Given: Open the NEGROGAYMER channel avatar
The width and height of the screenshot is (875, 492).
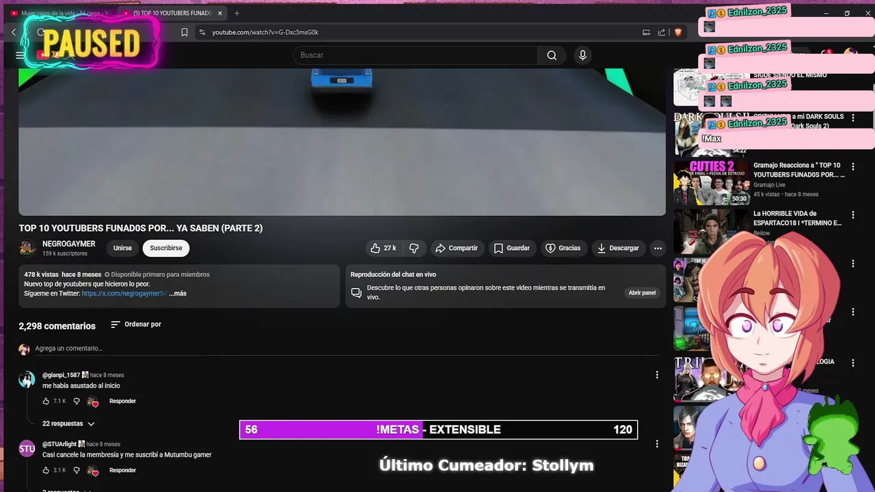Looking at the screenshot, I should point(27,248).
